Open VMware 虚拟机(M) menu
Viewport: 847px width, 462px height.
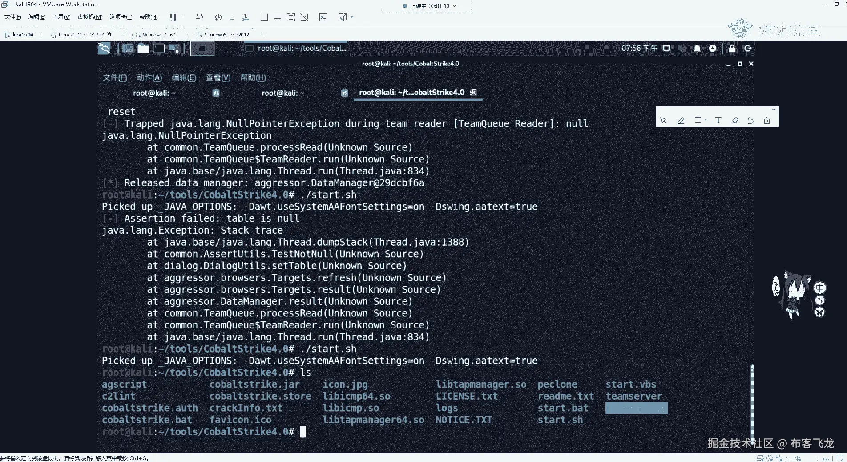tap(90, 17)
